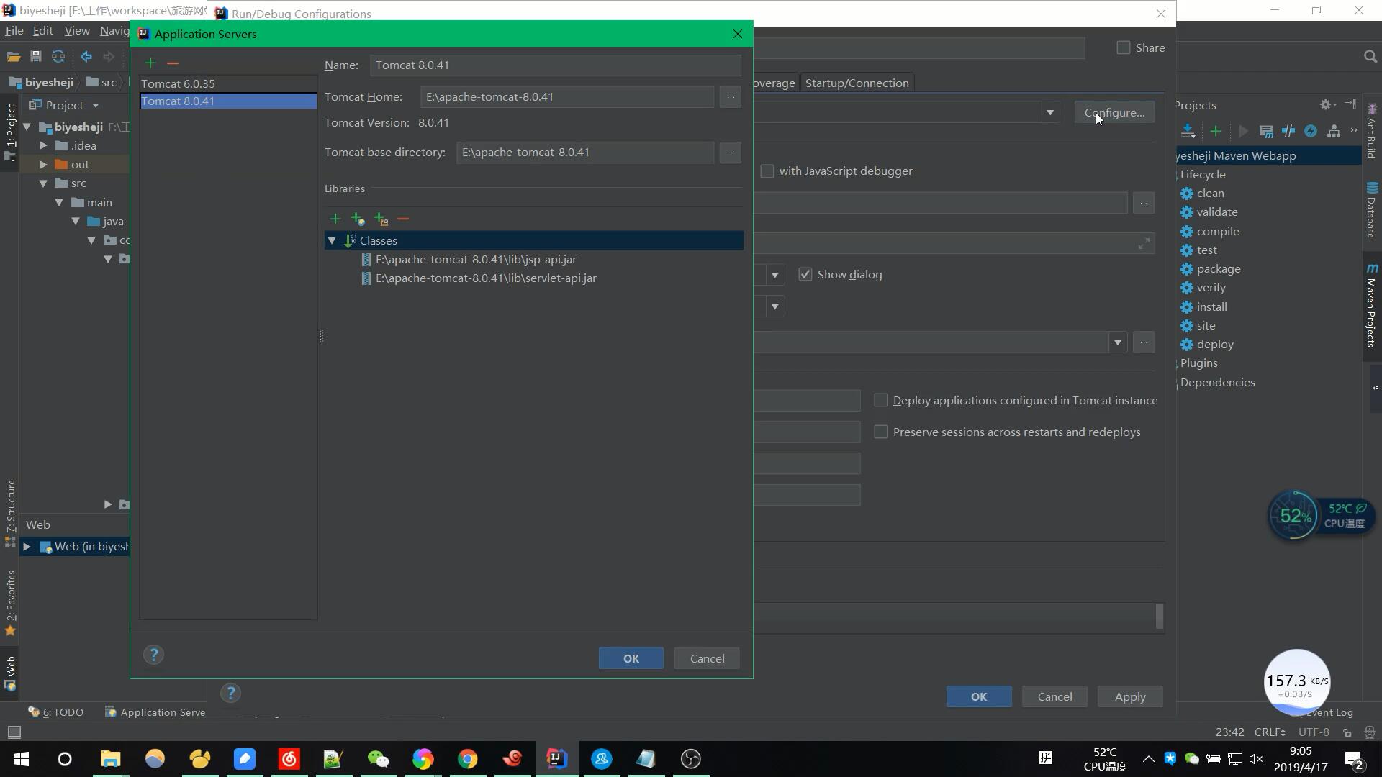The image size is (1382, 777).
Task: Click Execute Maven Goal icon
Action: click(x=1265, y=131)
